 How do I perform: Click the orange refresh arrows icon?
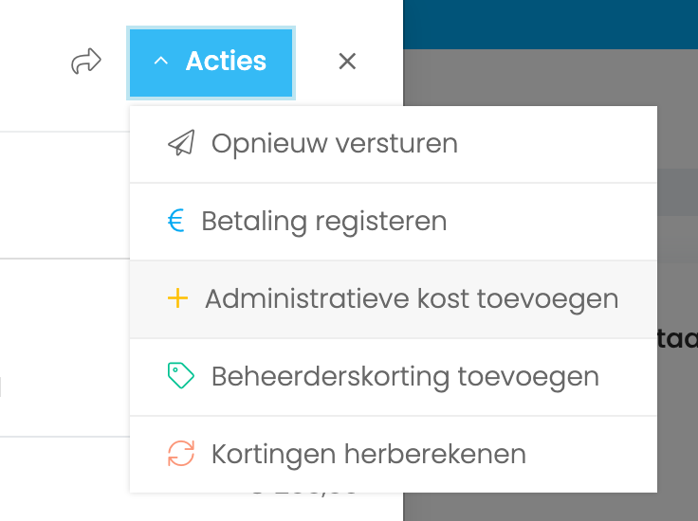point(181,454)
